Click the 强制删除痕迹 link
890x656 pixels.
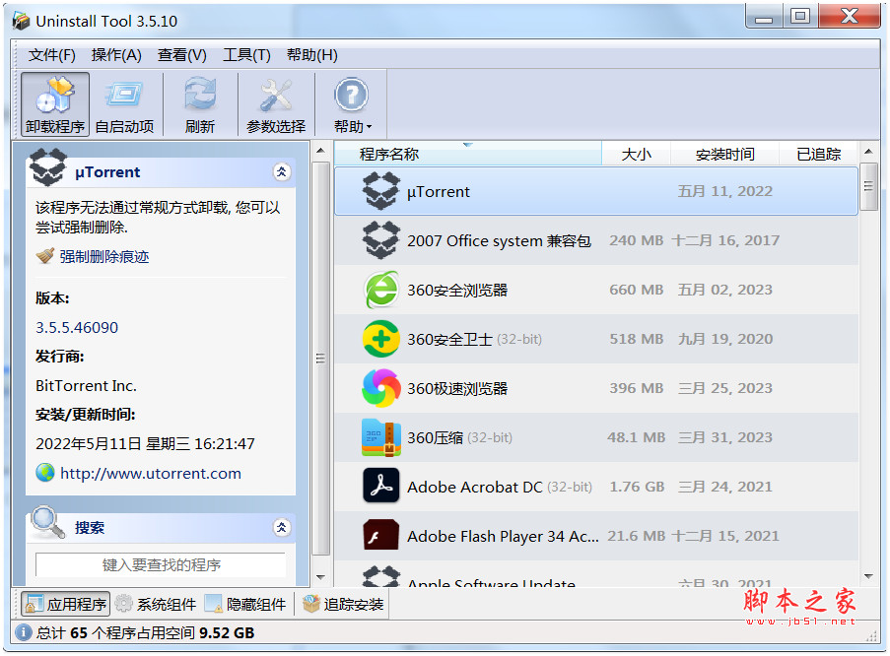104,256
